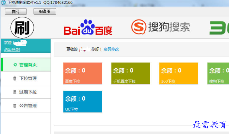
Task: Select the yellow 360下拉 balance card
Action: point(179,73)
